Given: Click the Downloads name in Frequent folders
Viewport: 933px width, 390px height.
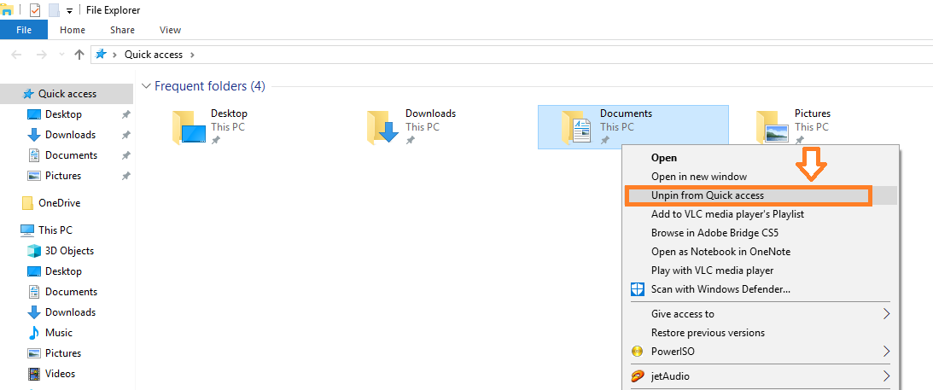Looking at the screenshot, I should tap(431, 114).
